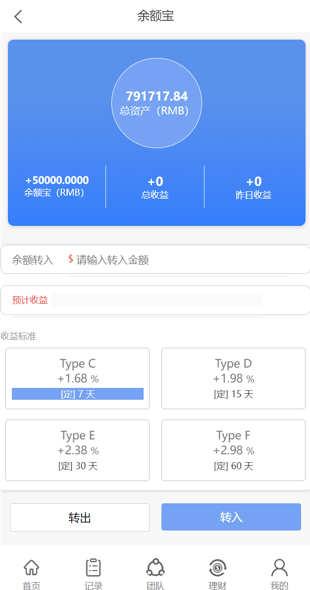The image size is (310, 590).
Task: Open the 首页 home icon
Action: click(31, 568)
